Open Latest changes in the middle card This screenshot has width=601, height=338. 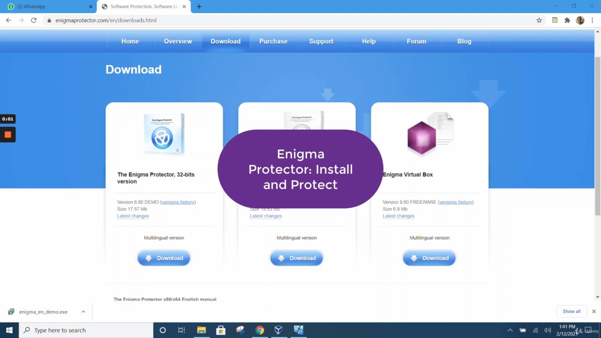(266, 216)
